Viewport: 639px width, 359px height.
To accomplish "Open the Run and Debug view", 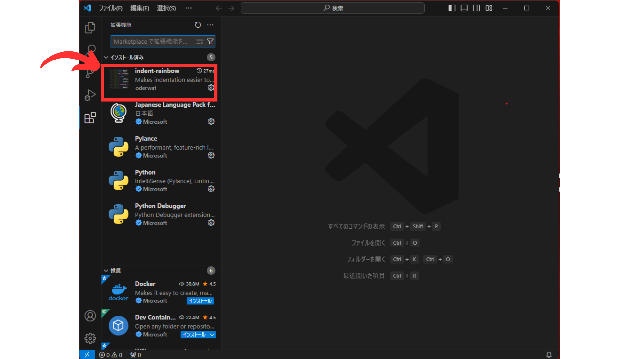I will (90, 95).
